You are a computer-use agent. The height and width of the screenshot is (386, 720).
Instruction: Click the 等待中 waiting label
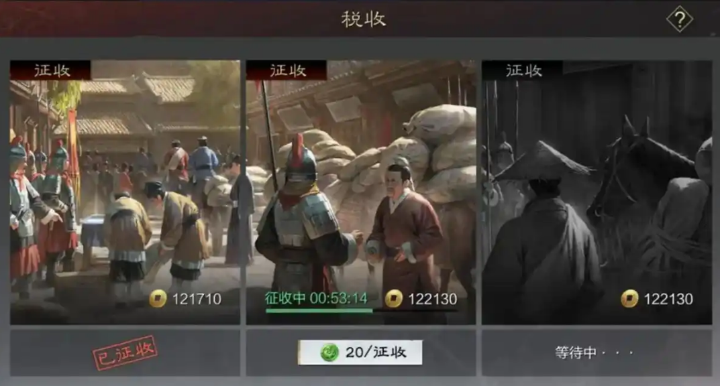(594, 352)
